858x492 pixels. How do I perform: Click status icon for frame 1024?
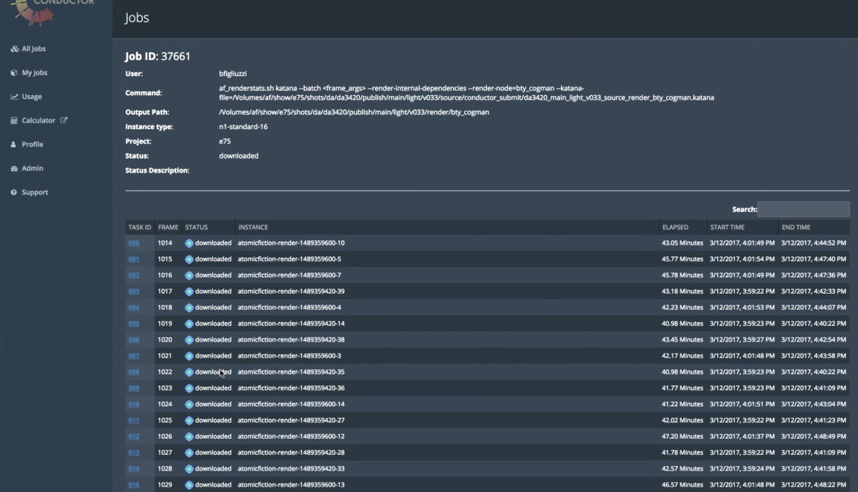tap(189, 404)
